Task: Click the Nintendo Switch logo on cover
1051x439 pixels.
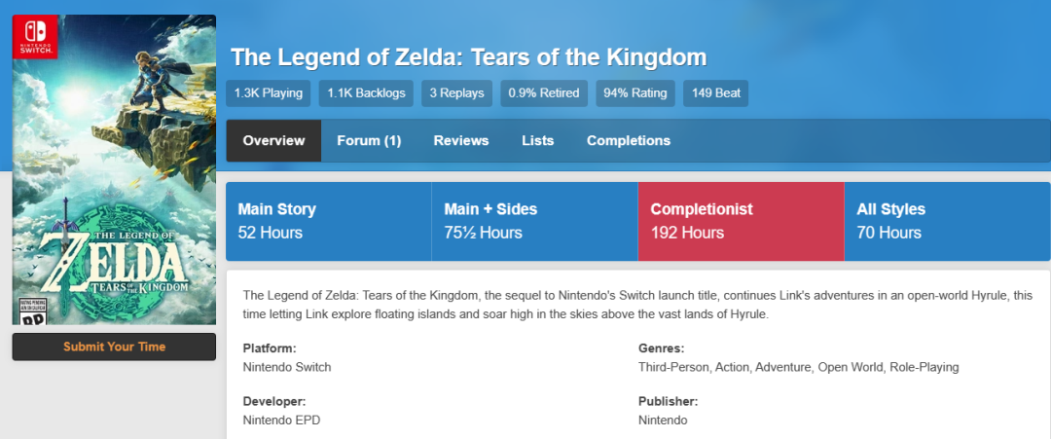Action: click(x=35, y=37)
